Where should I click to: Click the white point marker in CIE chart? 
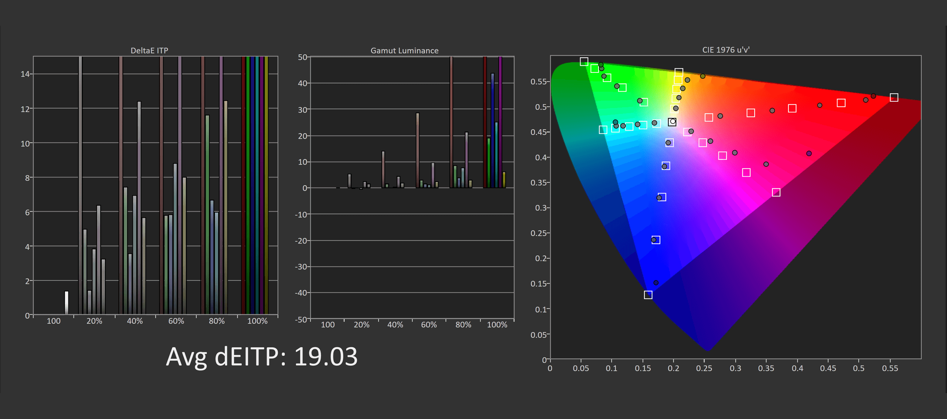pos(672,122)
